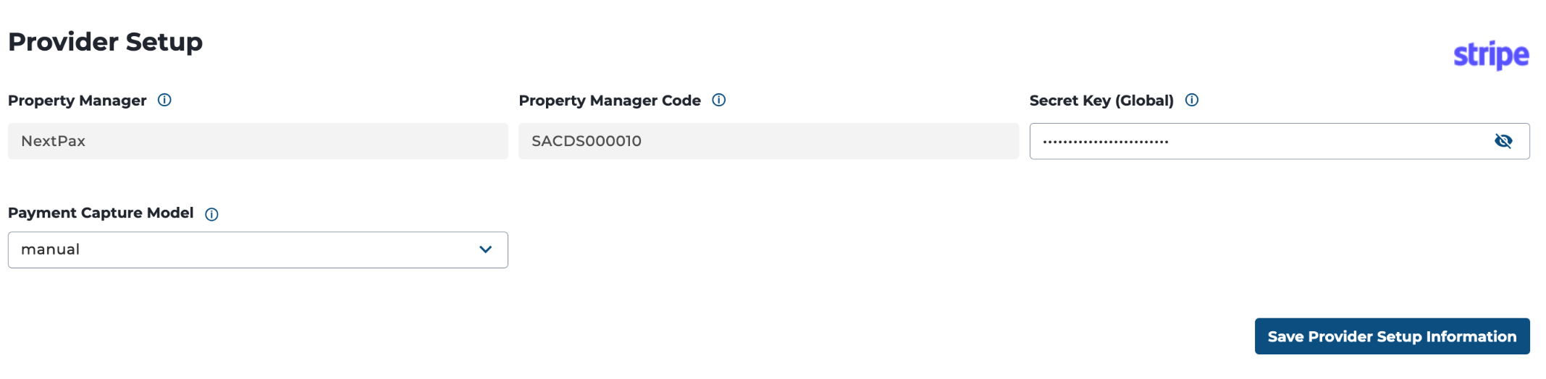Click the Payment Capture Model label
This screenshot has width=1546, height=379.
(x=101, y=213)
